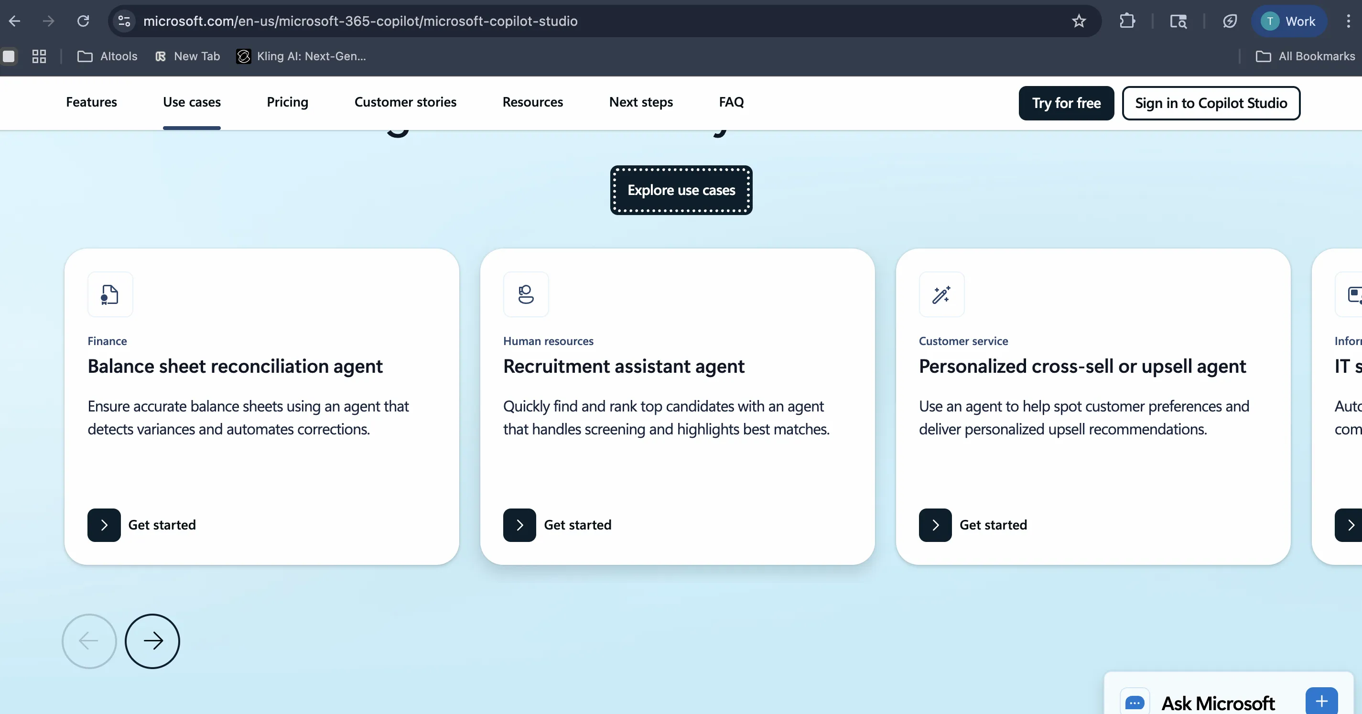Click the lightning performance icon in toolbar
This screenshot has height=714, width=1362.
click(x=1230, y=21)
